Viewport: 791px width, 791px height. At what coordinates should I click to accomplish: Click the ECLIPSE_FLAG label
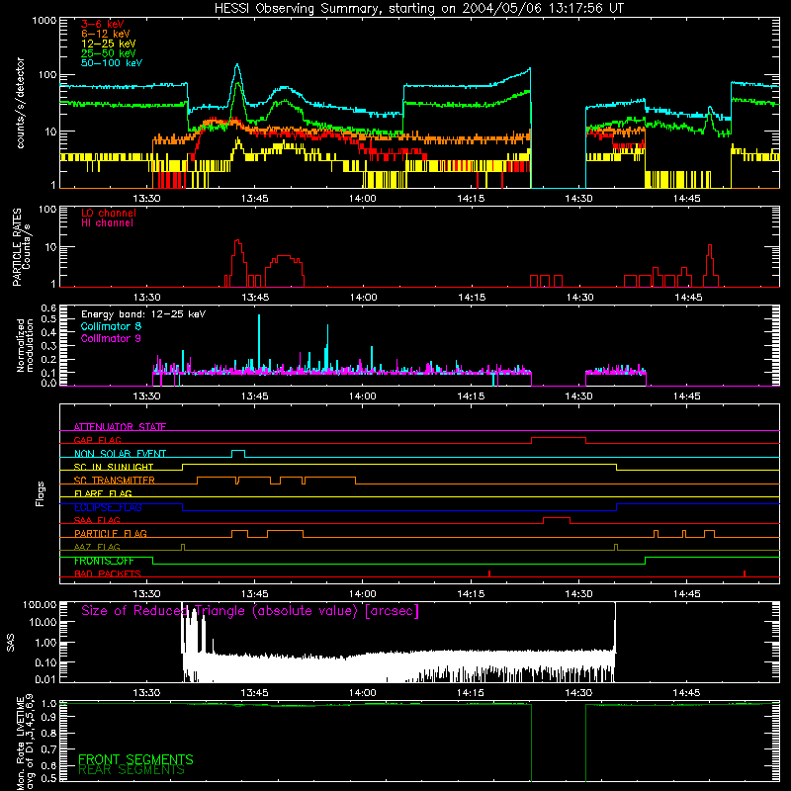108,507
